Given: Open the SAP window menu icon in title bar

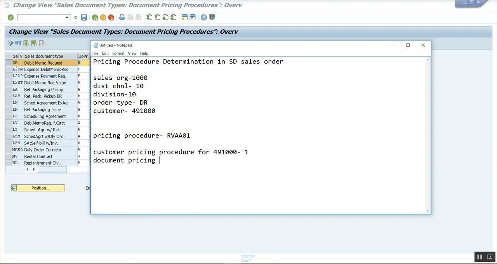Looking at the screenshot, I should [7, 5].
